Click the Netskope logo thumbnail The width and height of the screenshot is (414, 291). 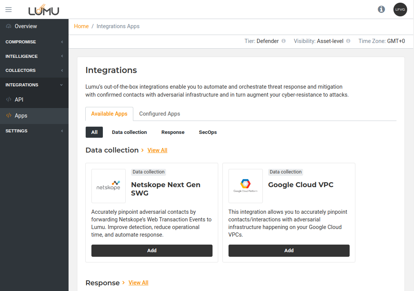[109, 186]
